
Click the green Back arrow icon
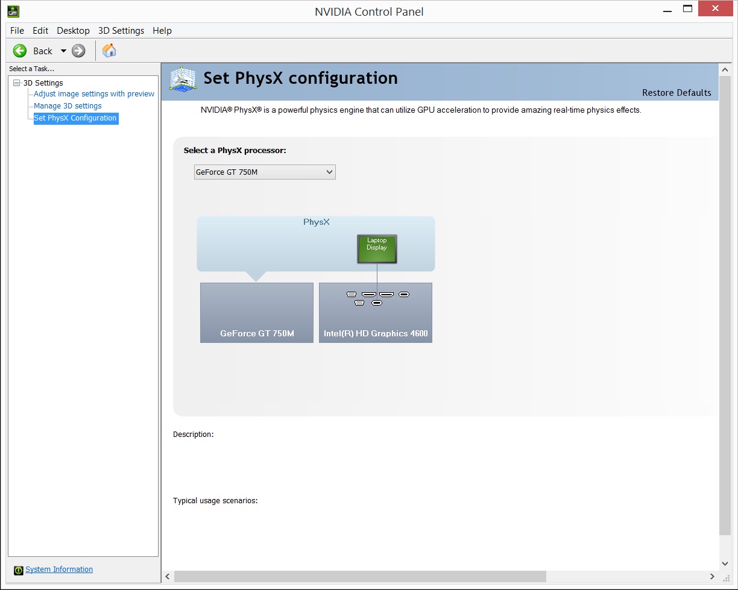tap(20, 51)
